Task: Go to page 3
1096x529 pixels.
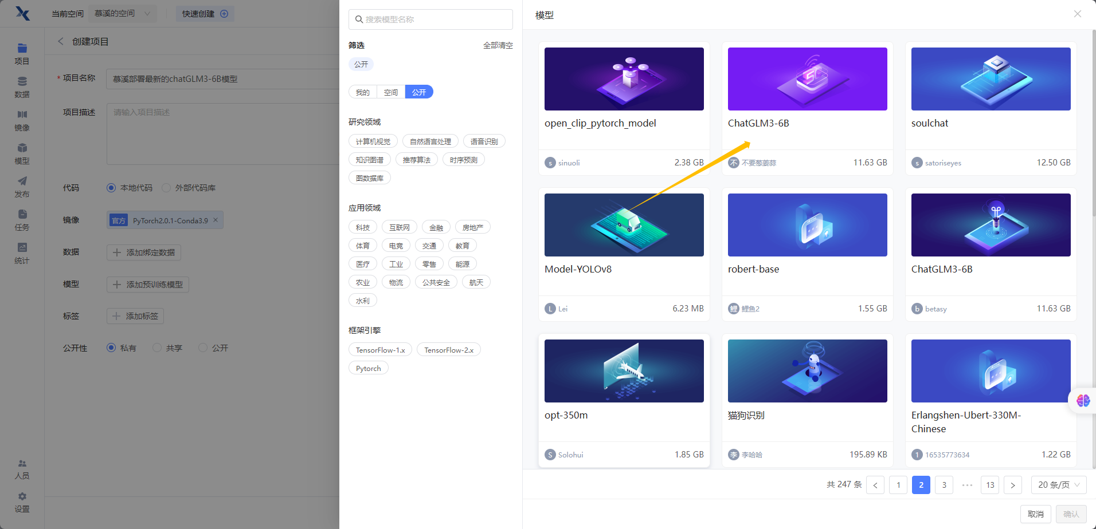Action: [x=944, y=485]
